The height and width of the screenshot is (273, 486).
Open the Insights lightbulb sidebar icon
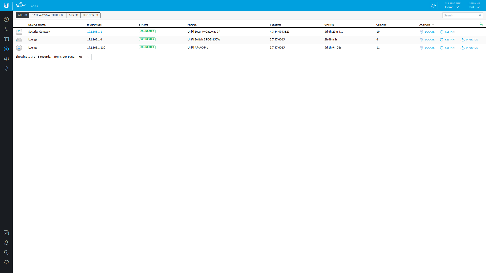[6, 69]
